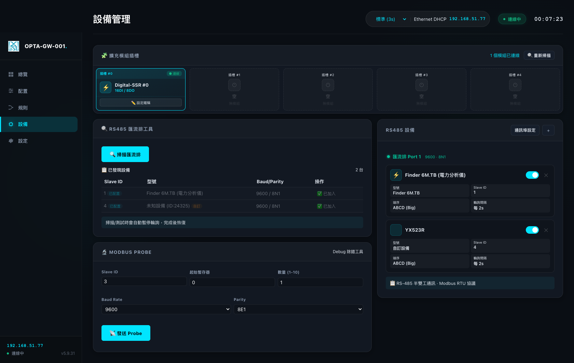The image size is (574, 363).
Task: Click the YX523R 端序 ABCD (Big) field
Action: click(x=430, y=261)
